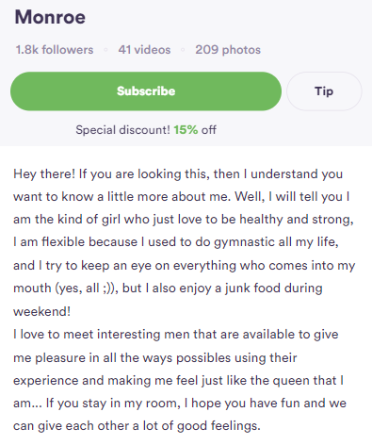Open the 209 photos link
Image resolution: width=372 pixels, height=445 pixels.
(x=228, y=50)
